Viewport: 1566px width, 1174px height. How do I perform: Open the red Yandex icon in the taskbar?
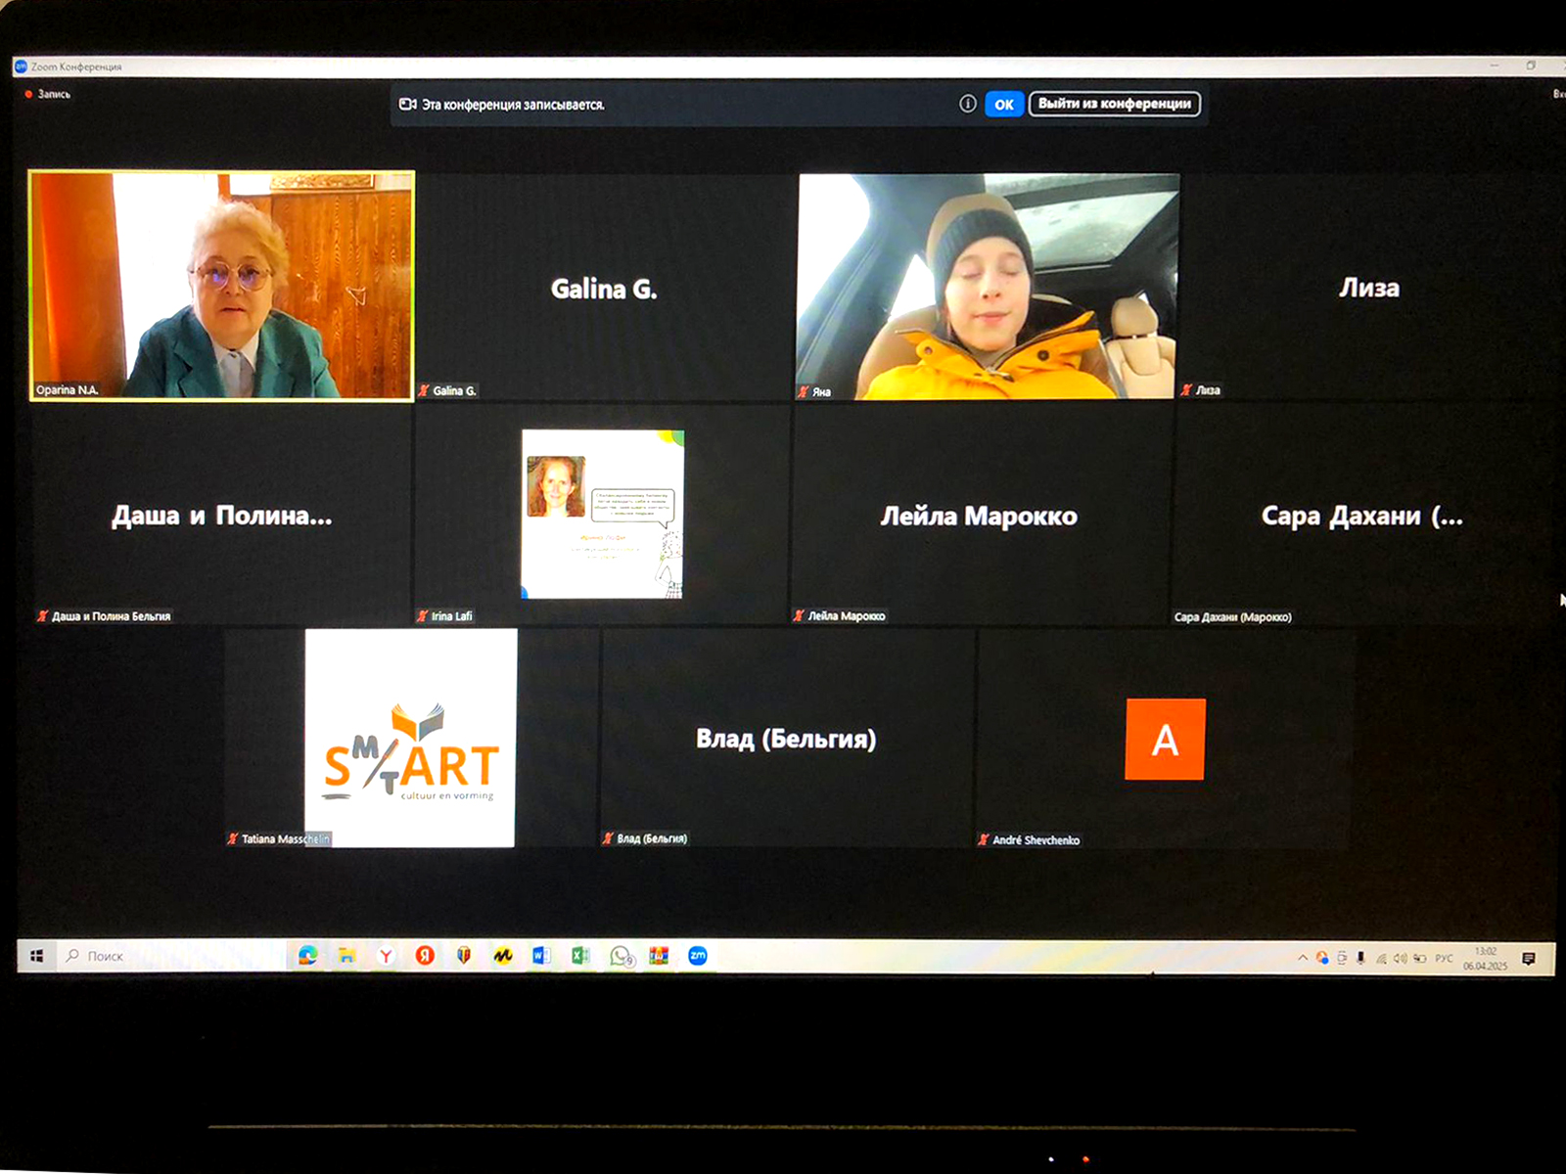coord(425,956)
